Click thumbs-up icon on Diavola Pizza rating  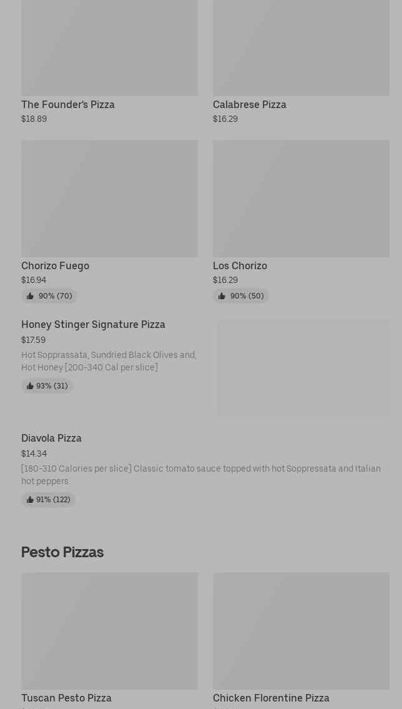click(x=30, y=500)
